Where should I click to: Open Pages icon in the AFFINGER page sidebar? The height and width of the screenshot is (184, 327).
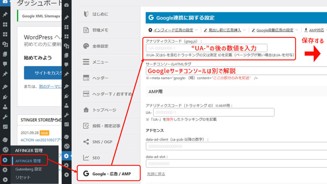(x=66, y=55)
